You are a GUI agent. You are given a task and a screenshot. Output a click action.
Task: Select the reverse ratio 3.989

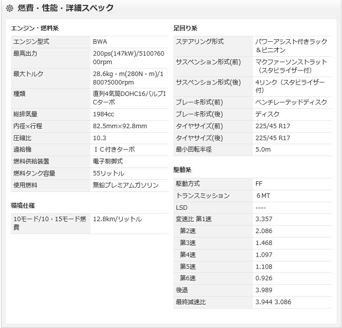(263, 290)
